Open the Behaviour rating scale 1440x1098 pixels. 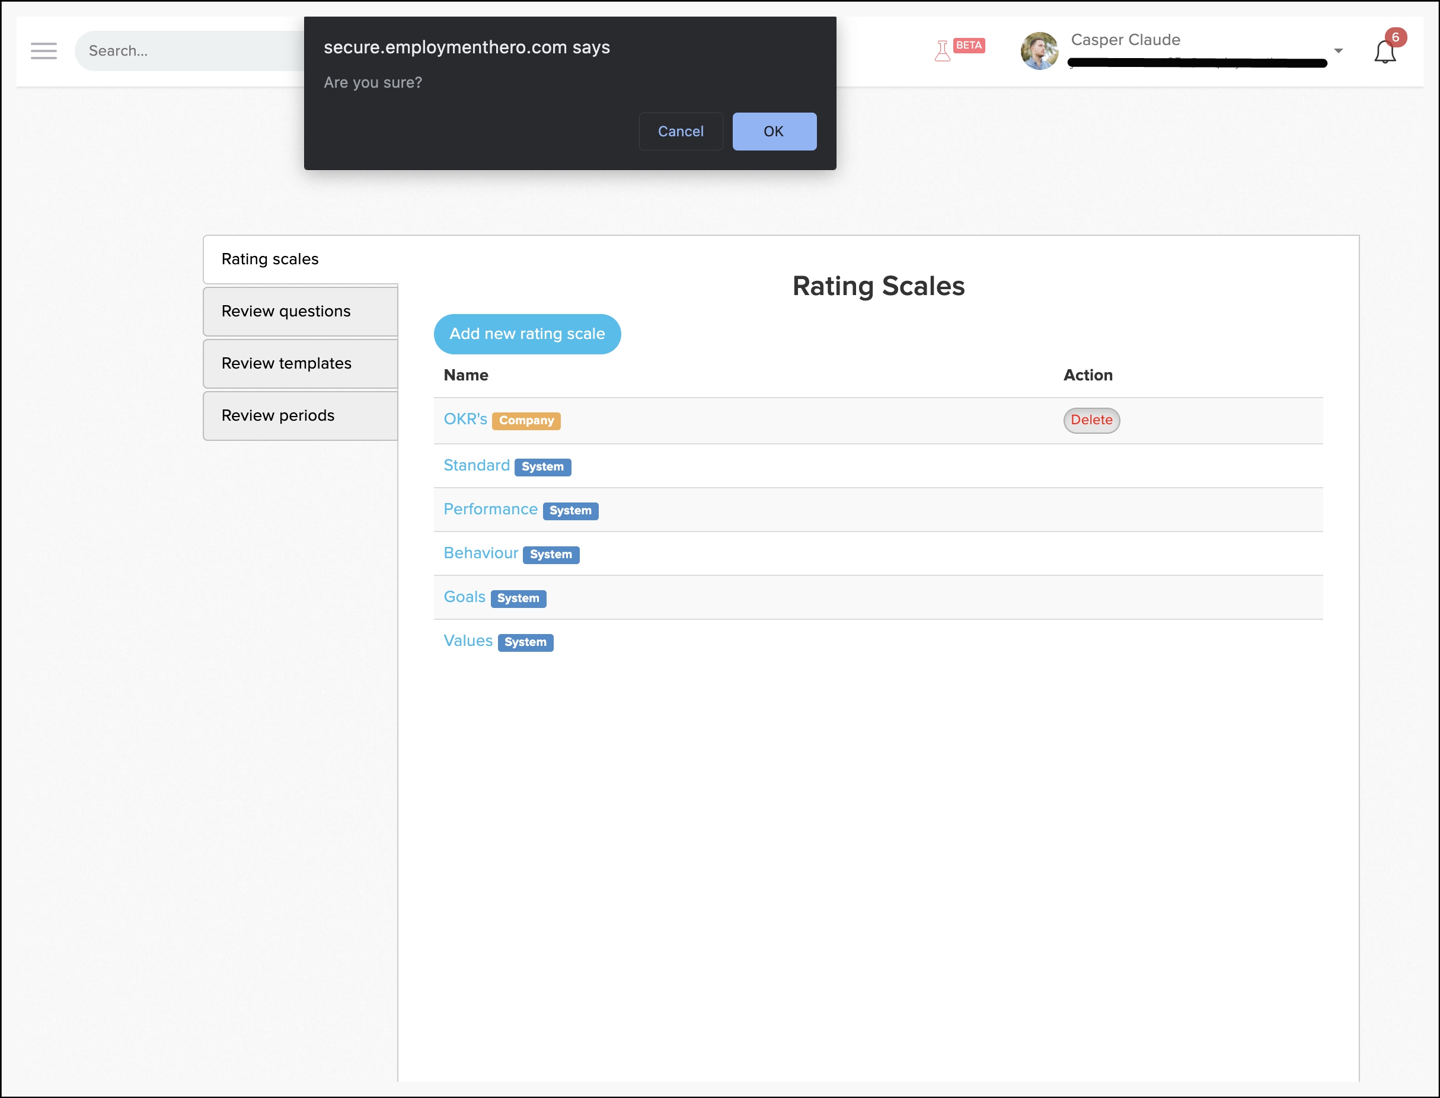coord(480,553)
